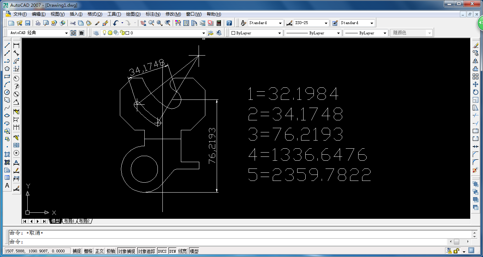Click the Save button
The image size is (483, 257).
(28, 23)
